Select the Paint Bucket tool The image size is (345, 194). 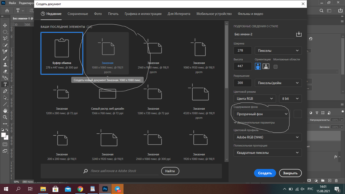click(5, 78)
